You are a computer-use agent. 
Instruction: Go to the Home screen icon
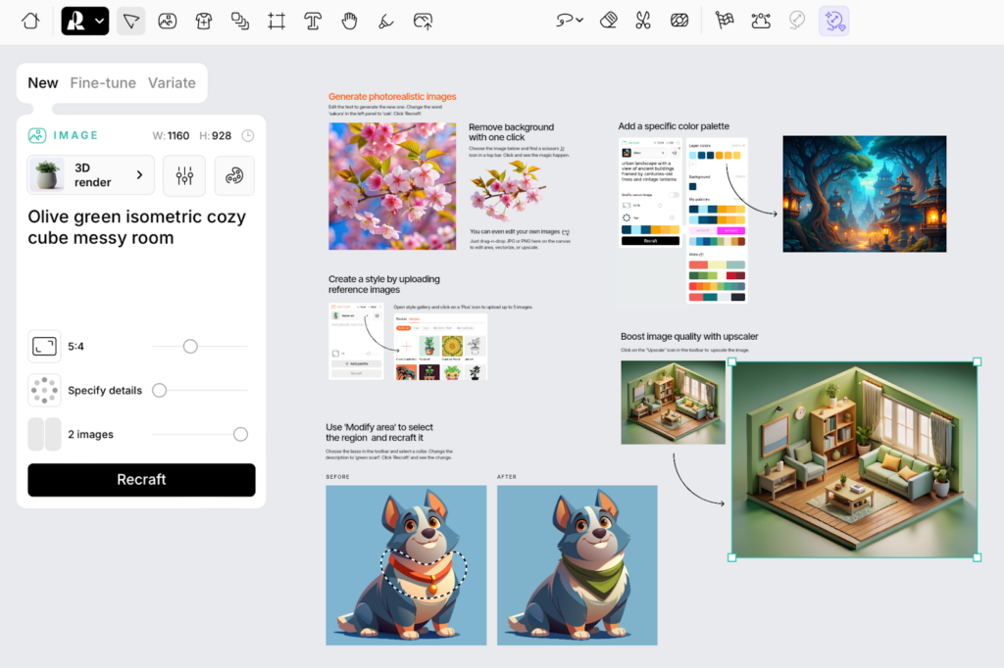click(30, 21)
